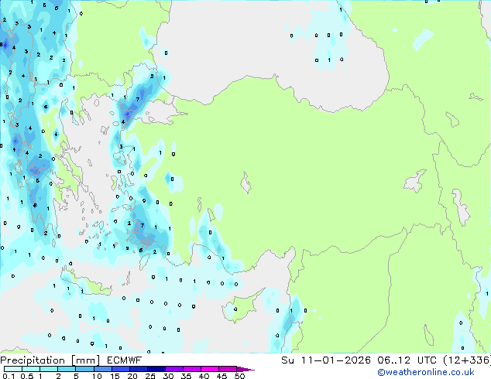Click the 40–45 mm magenta legend swatch
This screenshot has width=491, height=379.
pos(210,369)
